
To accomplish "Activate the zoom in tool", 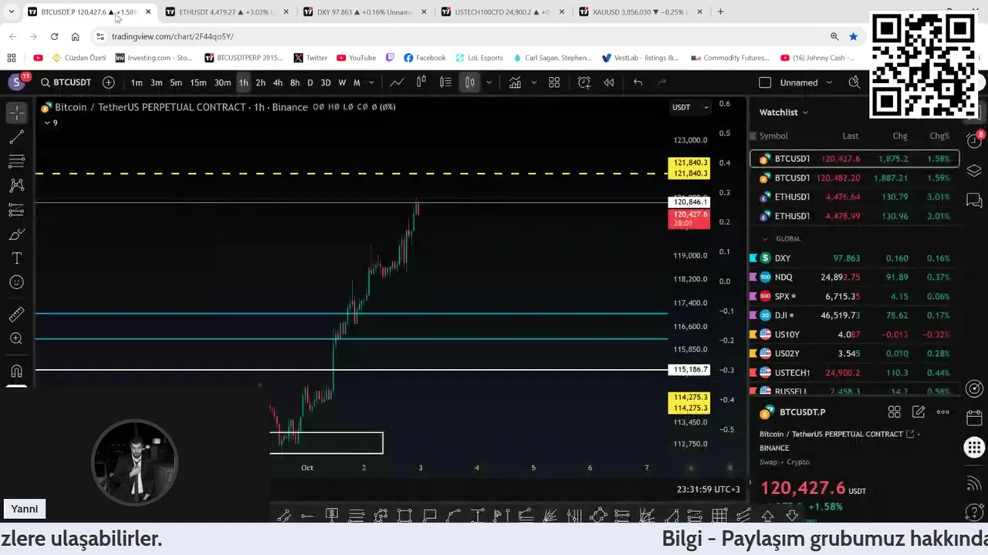I will point(16,338).
